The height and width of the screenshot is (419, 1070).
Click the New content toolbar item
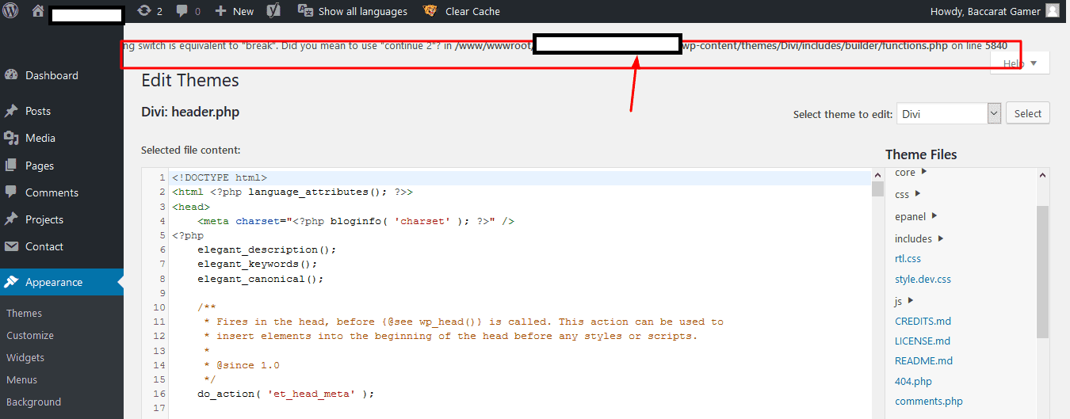coord(235,11)
